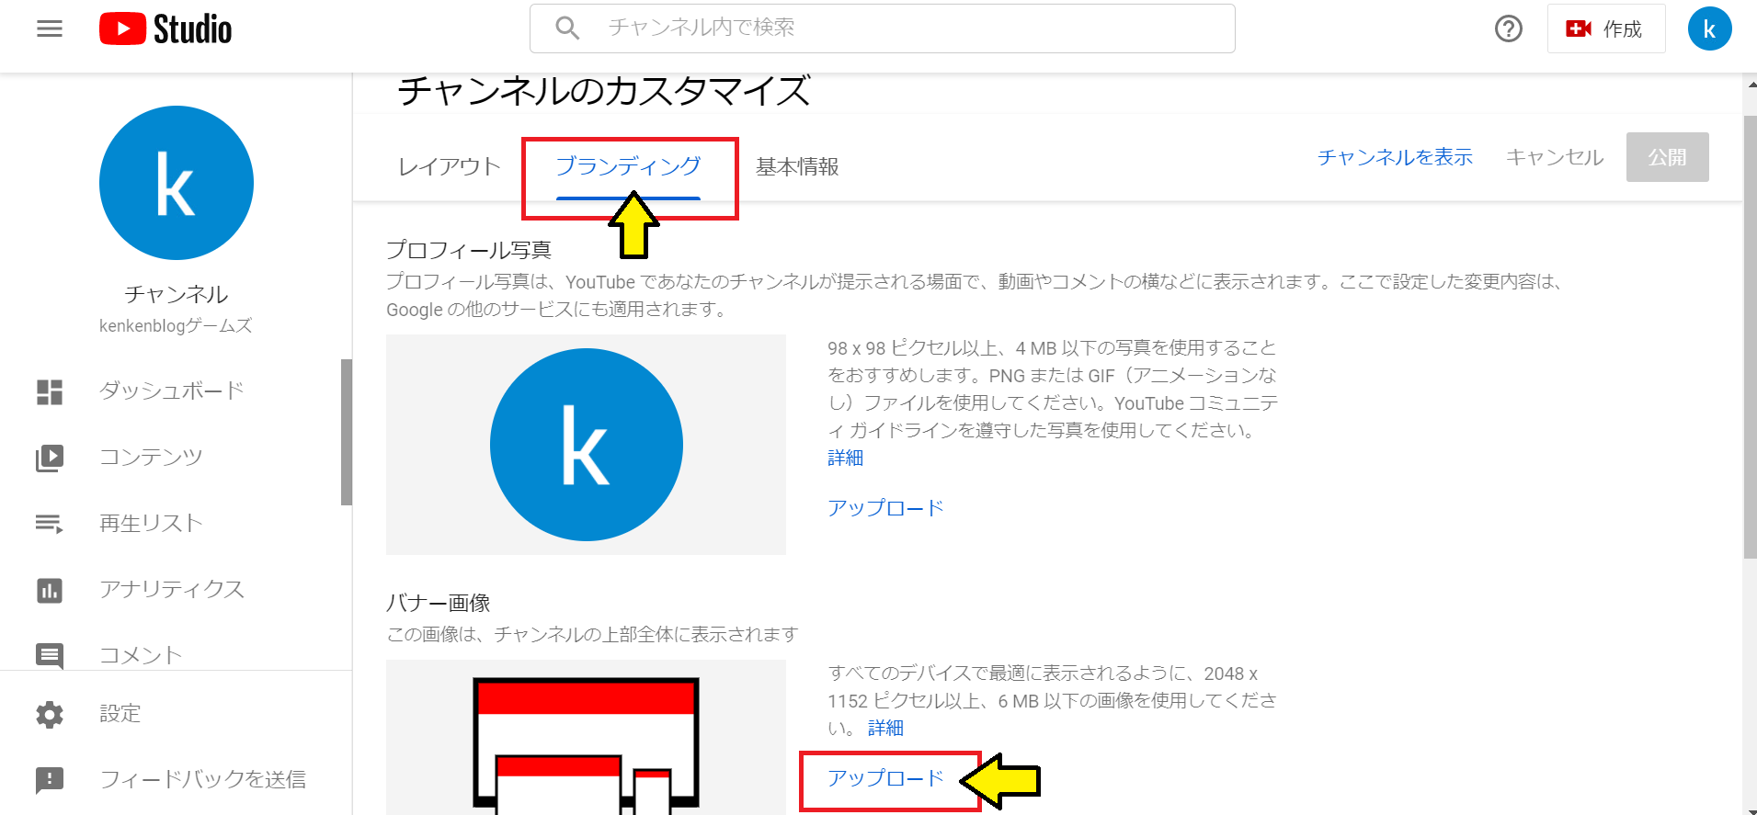This screenshot has height=815, width=1757.
Task: Open 設定 gear settings in sidebar
Action: (50, 714)
